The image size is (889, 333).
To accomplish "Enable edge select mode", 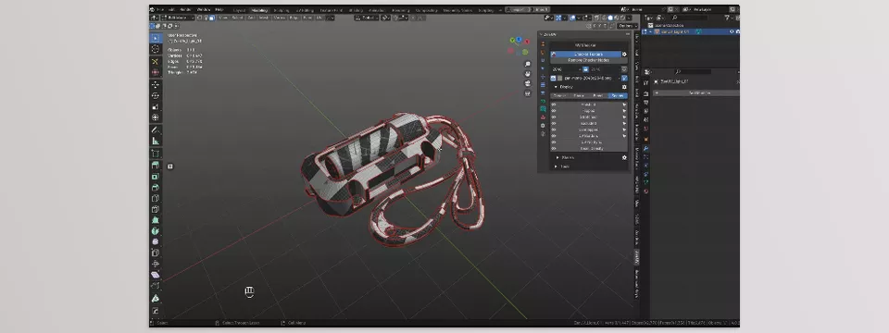I will (206, 18).
